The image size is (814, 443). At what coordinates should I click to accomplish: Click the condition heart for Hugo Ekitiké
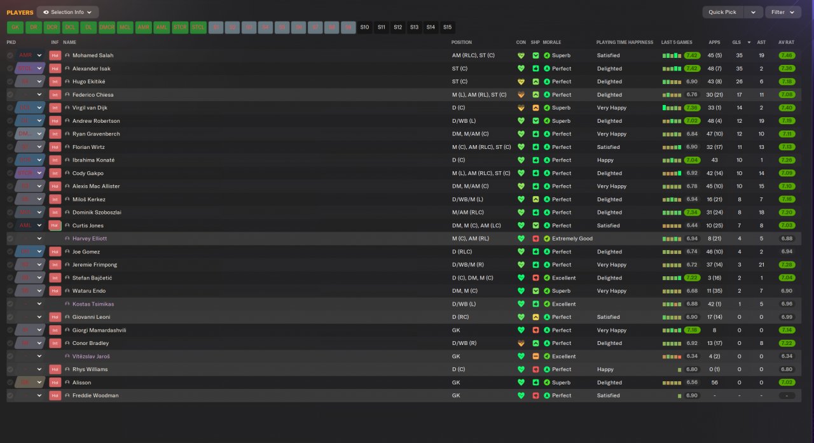pyautogui.click(x=521, y=81)
